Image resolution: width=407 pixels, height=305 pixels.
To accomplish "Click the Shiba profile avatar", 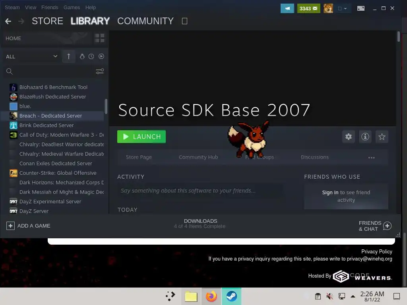I will coord(328,8).
